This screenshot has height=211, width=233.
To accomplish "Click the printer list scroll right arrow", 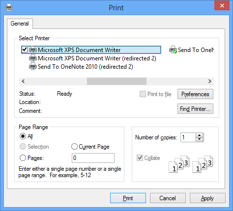I will point(210,81).
